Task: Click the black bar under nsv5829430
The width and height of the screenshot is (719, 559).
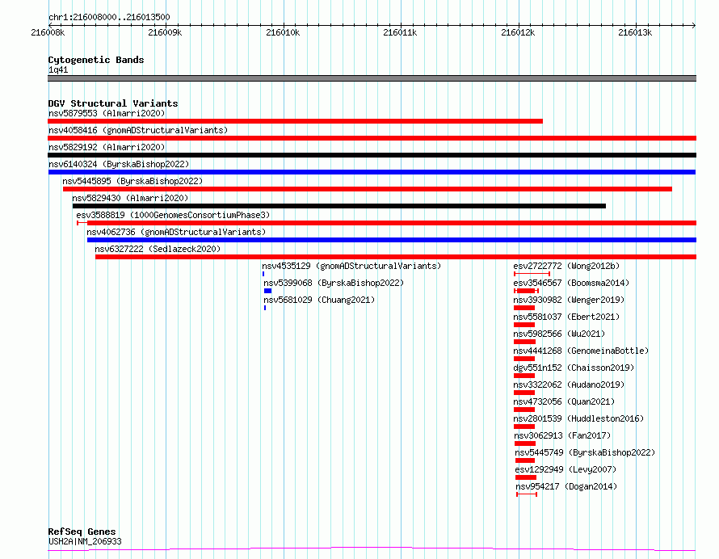Action: 338,206
